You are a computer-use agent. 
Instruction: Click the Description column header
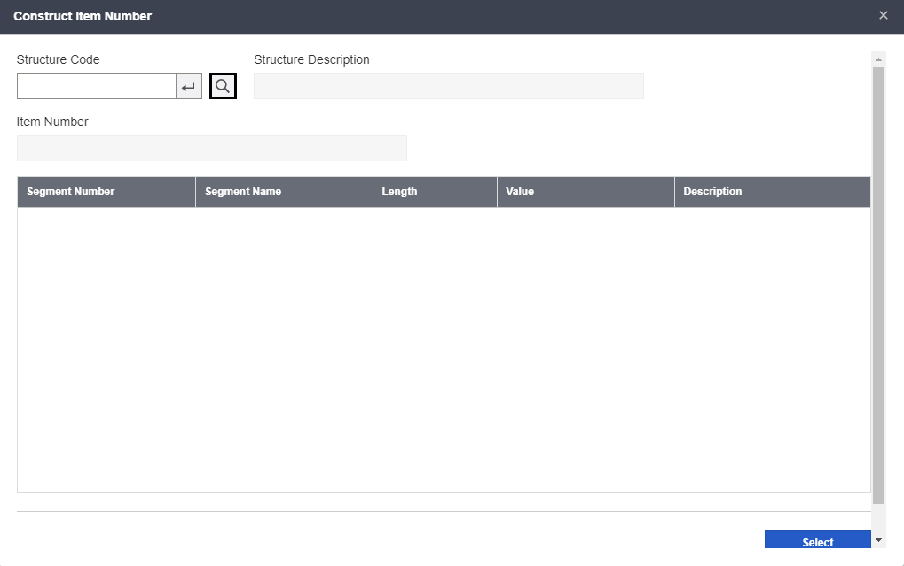point(713,191)
